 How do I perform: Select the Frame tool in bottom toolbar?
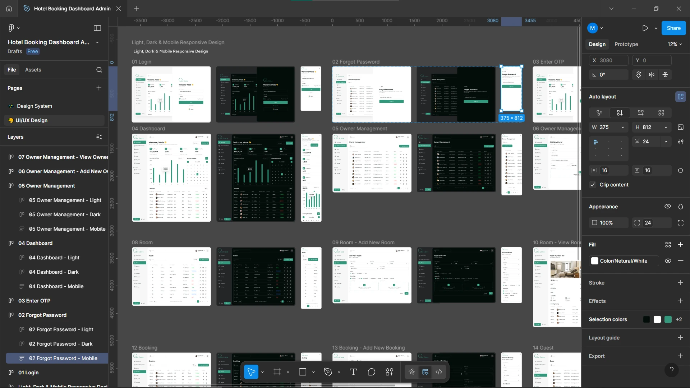(277, 372)
